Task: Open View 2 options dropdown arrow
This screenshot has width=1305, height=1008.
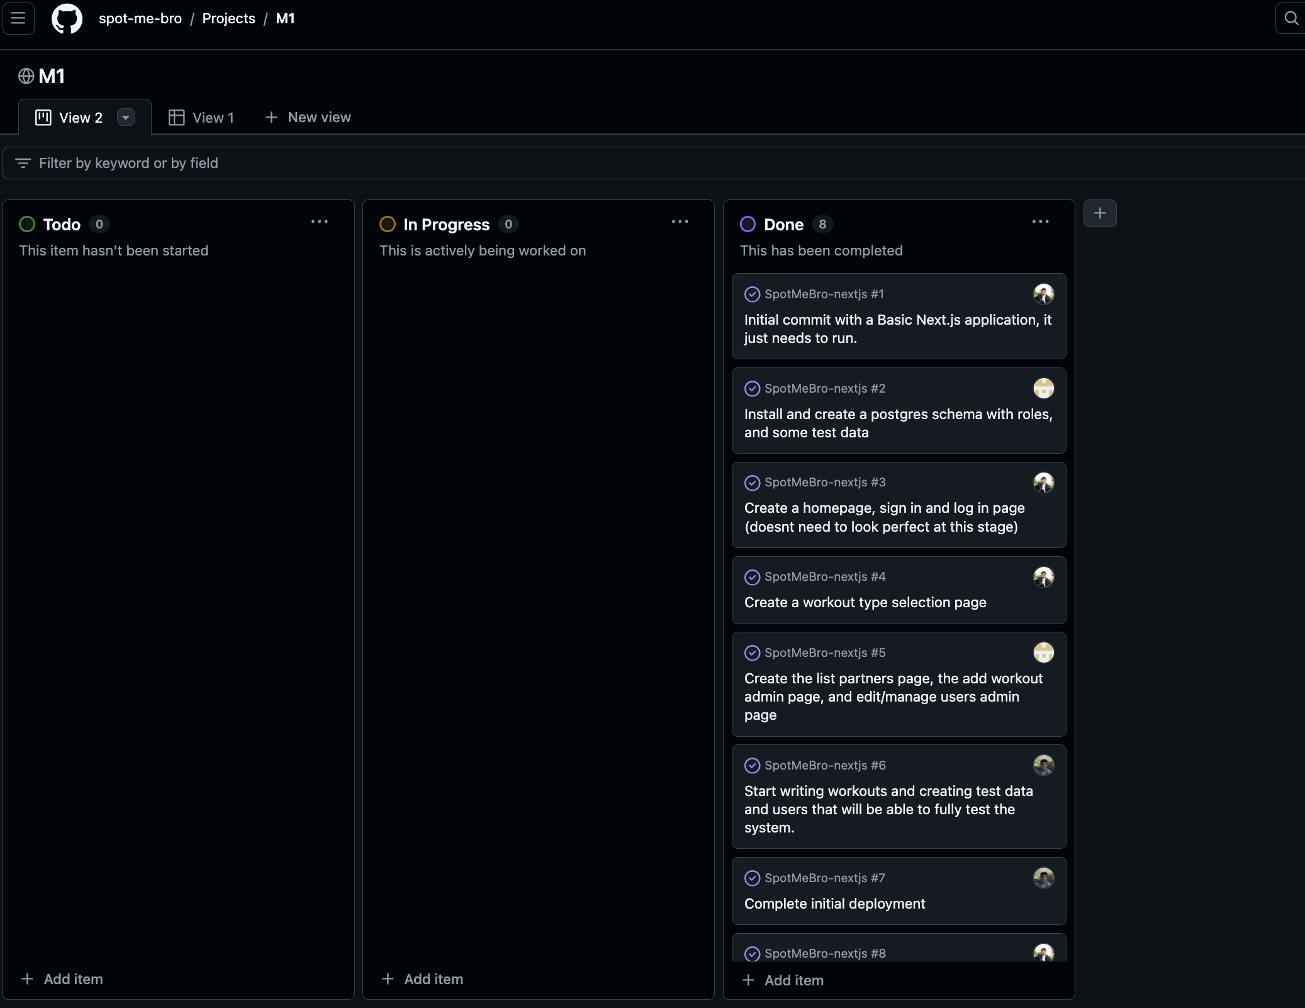Action: (126, 118)
